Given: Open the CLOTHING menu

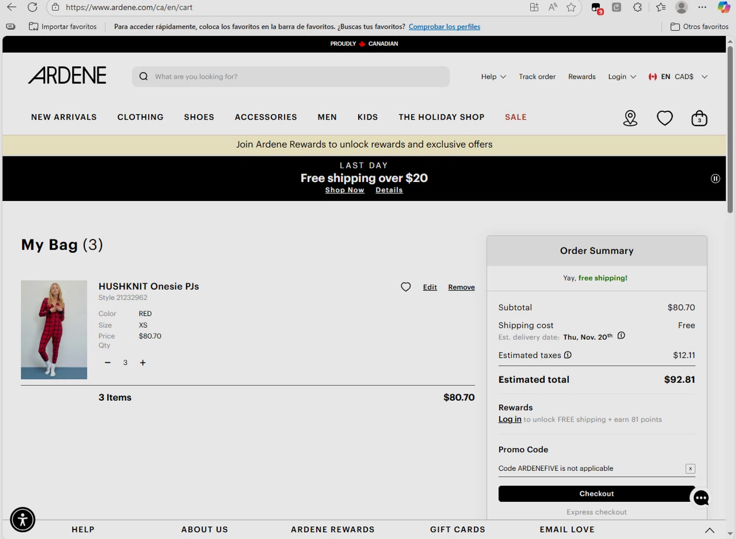Looking at the screenshot, I should click(140, 117).
